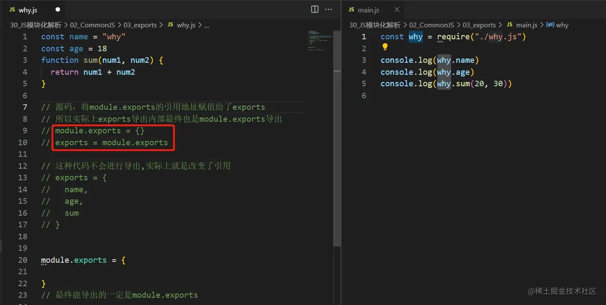Viewport: 606px width, 305px height.
Task: Click line number 7 in why.js gutter
Action: tap(25, 107)
